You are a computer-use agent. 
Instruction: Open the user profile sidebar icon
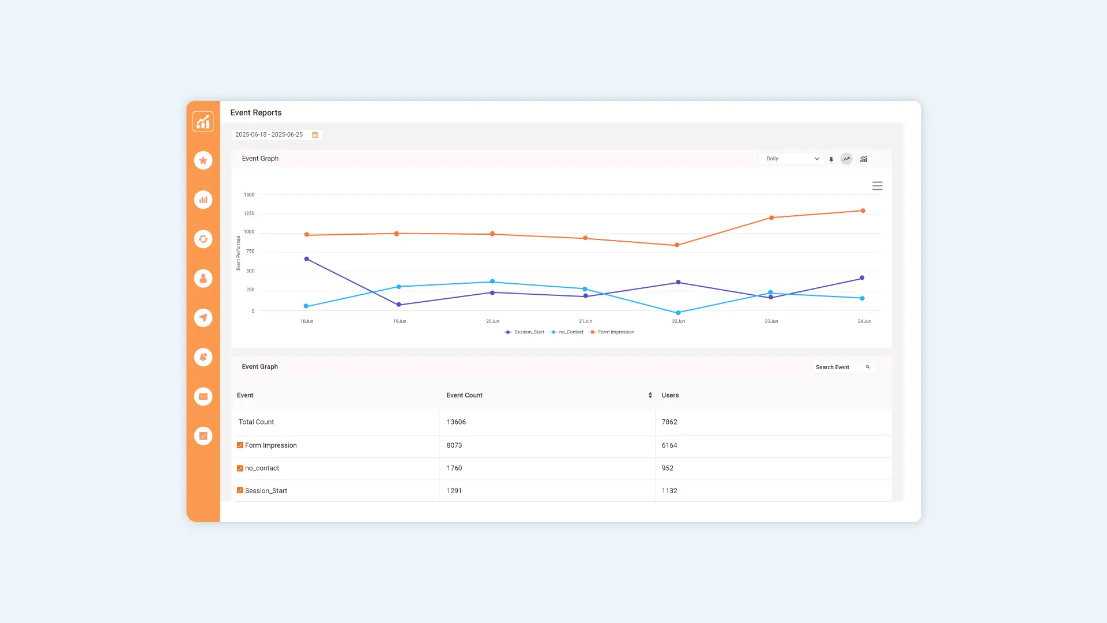pos(203,279)
